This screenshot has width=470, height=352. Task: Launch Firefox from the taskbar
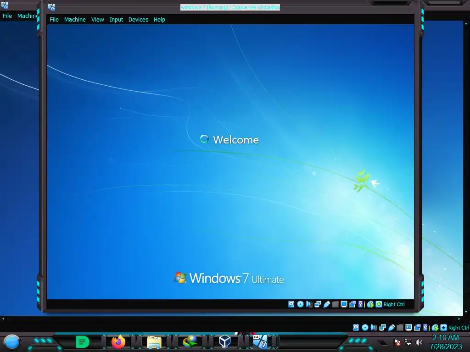[x=118, y=341]
